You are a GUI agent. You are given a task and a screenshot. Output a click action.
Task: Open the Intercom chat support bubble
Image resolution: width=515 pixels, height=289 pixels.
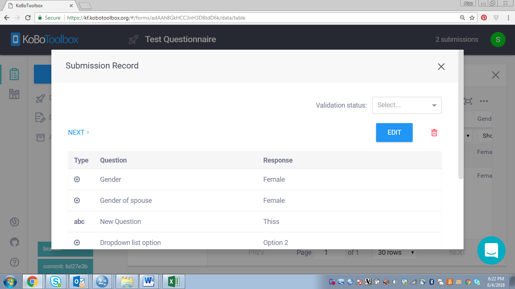491,250
